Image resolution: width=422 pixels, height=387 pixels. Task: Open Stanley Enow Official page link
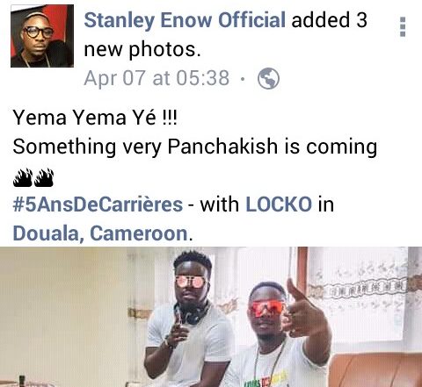tap(185, 20)
